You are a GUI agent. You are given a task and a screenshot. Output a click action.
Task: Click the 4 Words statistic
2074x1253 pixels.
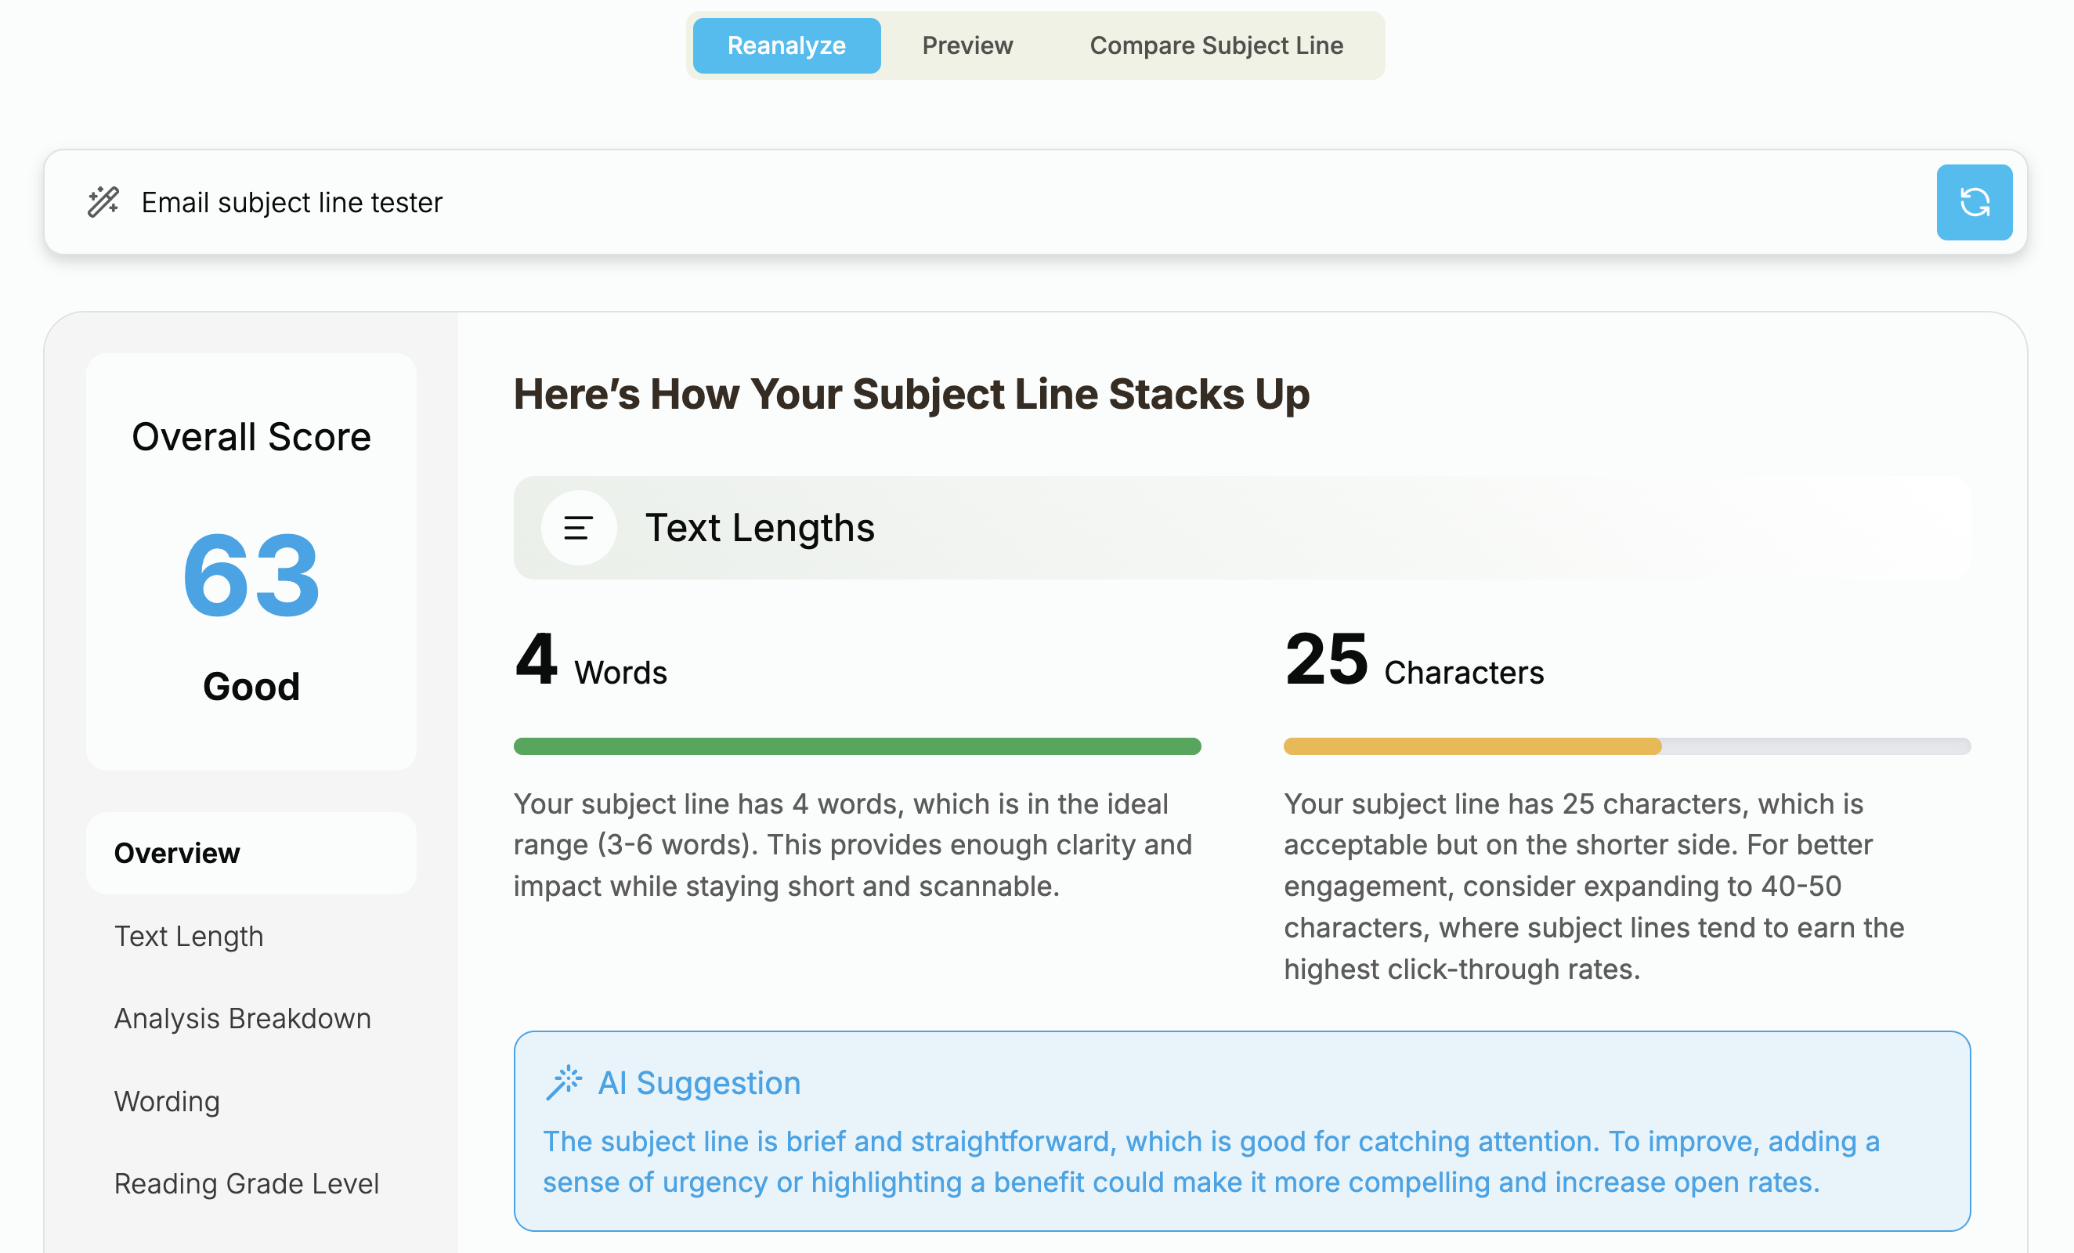click(x=589, y=666)
